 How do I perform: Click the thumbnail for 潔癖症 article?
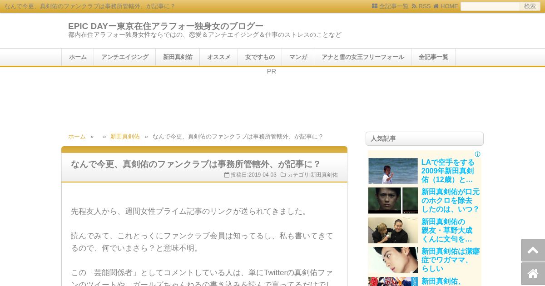pos(393,260)
